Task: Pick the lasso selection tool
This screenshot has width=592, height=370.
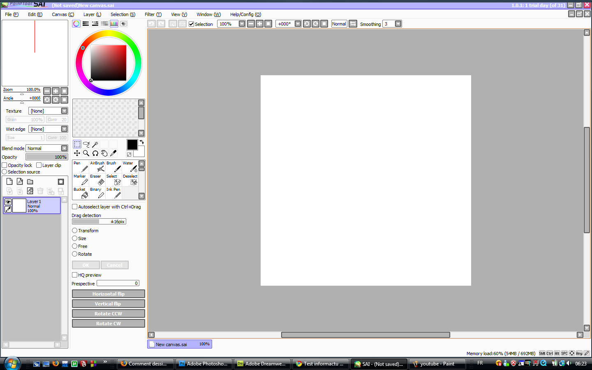Action: (x=86, y=144)
